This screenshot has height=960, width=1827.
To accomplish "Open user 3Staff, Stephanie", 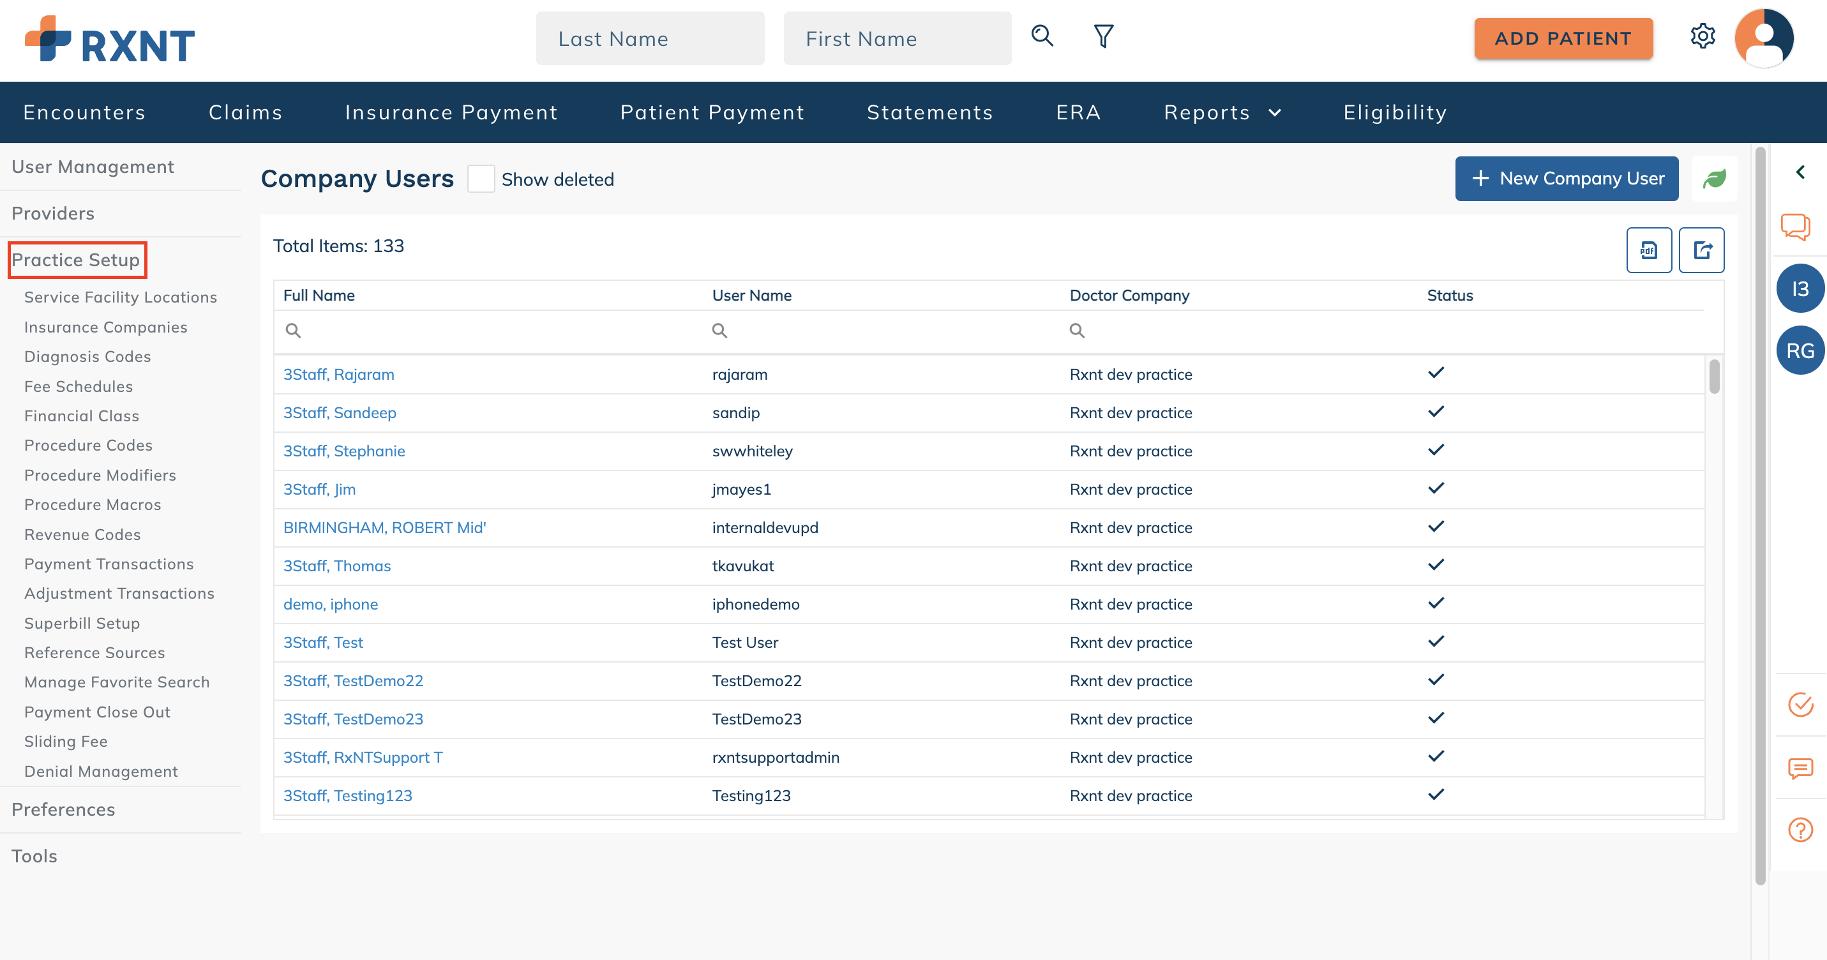I will coord(344,451).
